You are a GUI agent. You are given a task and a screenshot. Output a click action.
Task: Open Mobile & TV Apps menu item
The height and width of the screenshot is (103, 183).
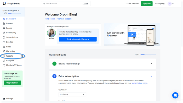pyautogui.click(x=12, y=65)
